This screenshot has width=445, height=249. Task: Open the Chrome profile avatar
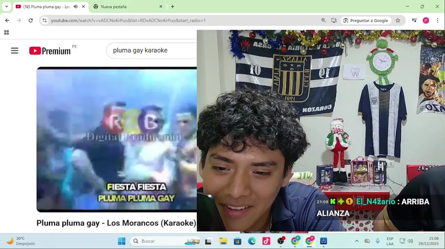(426, 20)
